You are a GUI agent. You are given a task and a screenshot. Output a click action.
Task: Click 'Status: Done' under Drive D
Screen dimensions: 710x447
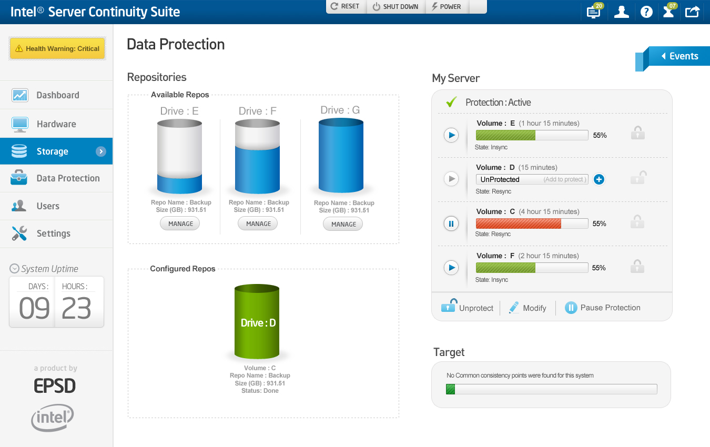tap(260, 391)
